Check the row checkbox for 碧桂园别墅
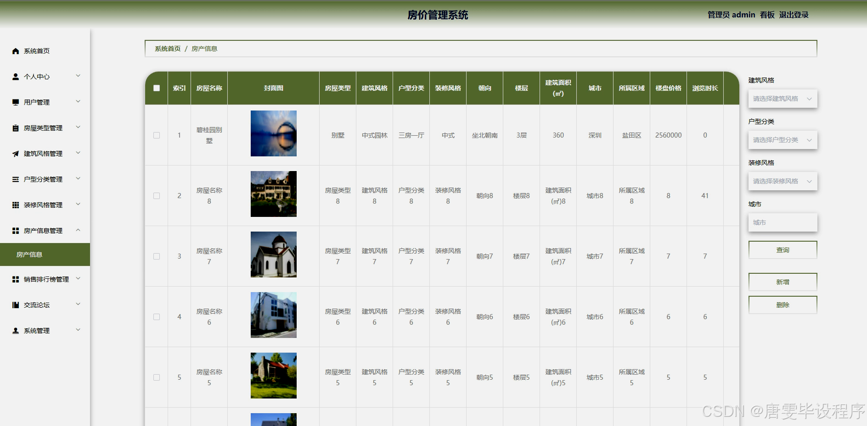This screenshot has width=867, height=426. tap(157, 135)
